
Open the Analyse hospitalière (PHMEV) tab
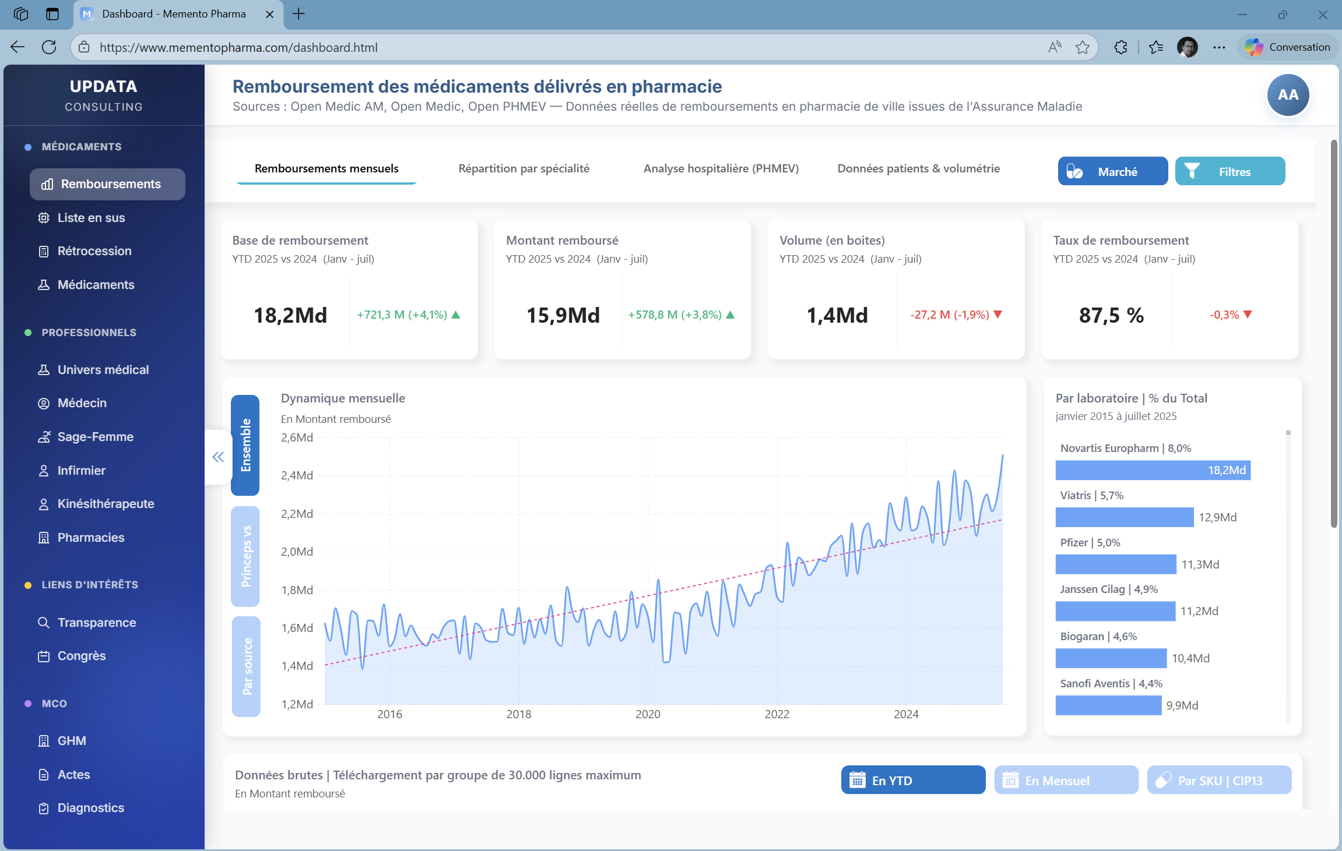(x=721, y=168)
